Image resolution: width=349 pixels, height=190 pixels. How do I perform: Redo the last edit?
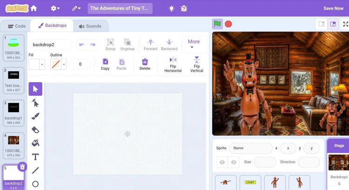93,45
